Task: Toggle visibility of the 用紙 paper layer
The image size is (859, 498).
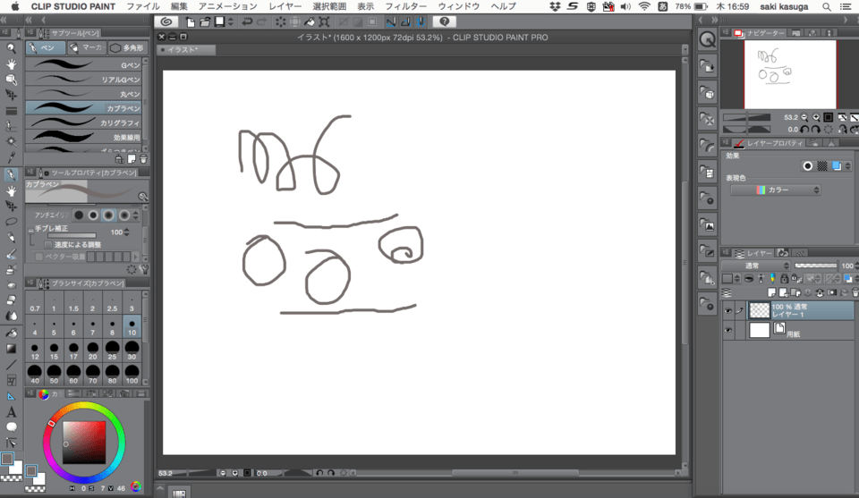Action: pyautogui.click(x=728, y=330)
